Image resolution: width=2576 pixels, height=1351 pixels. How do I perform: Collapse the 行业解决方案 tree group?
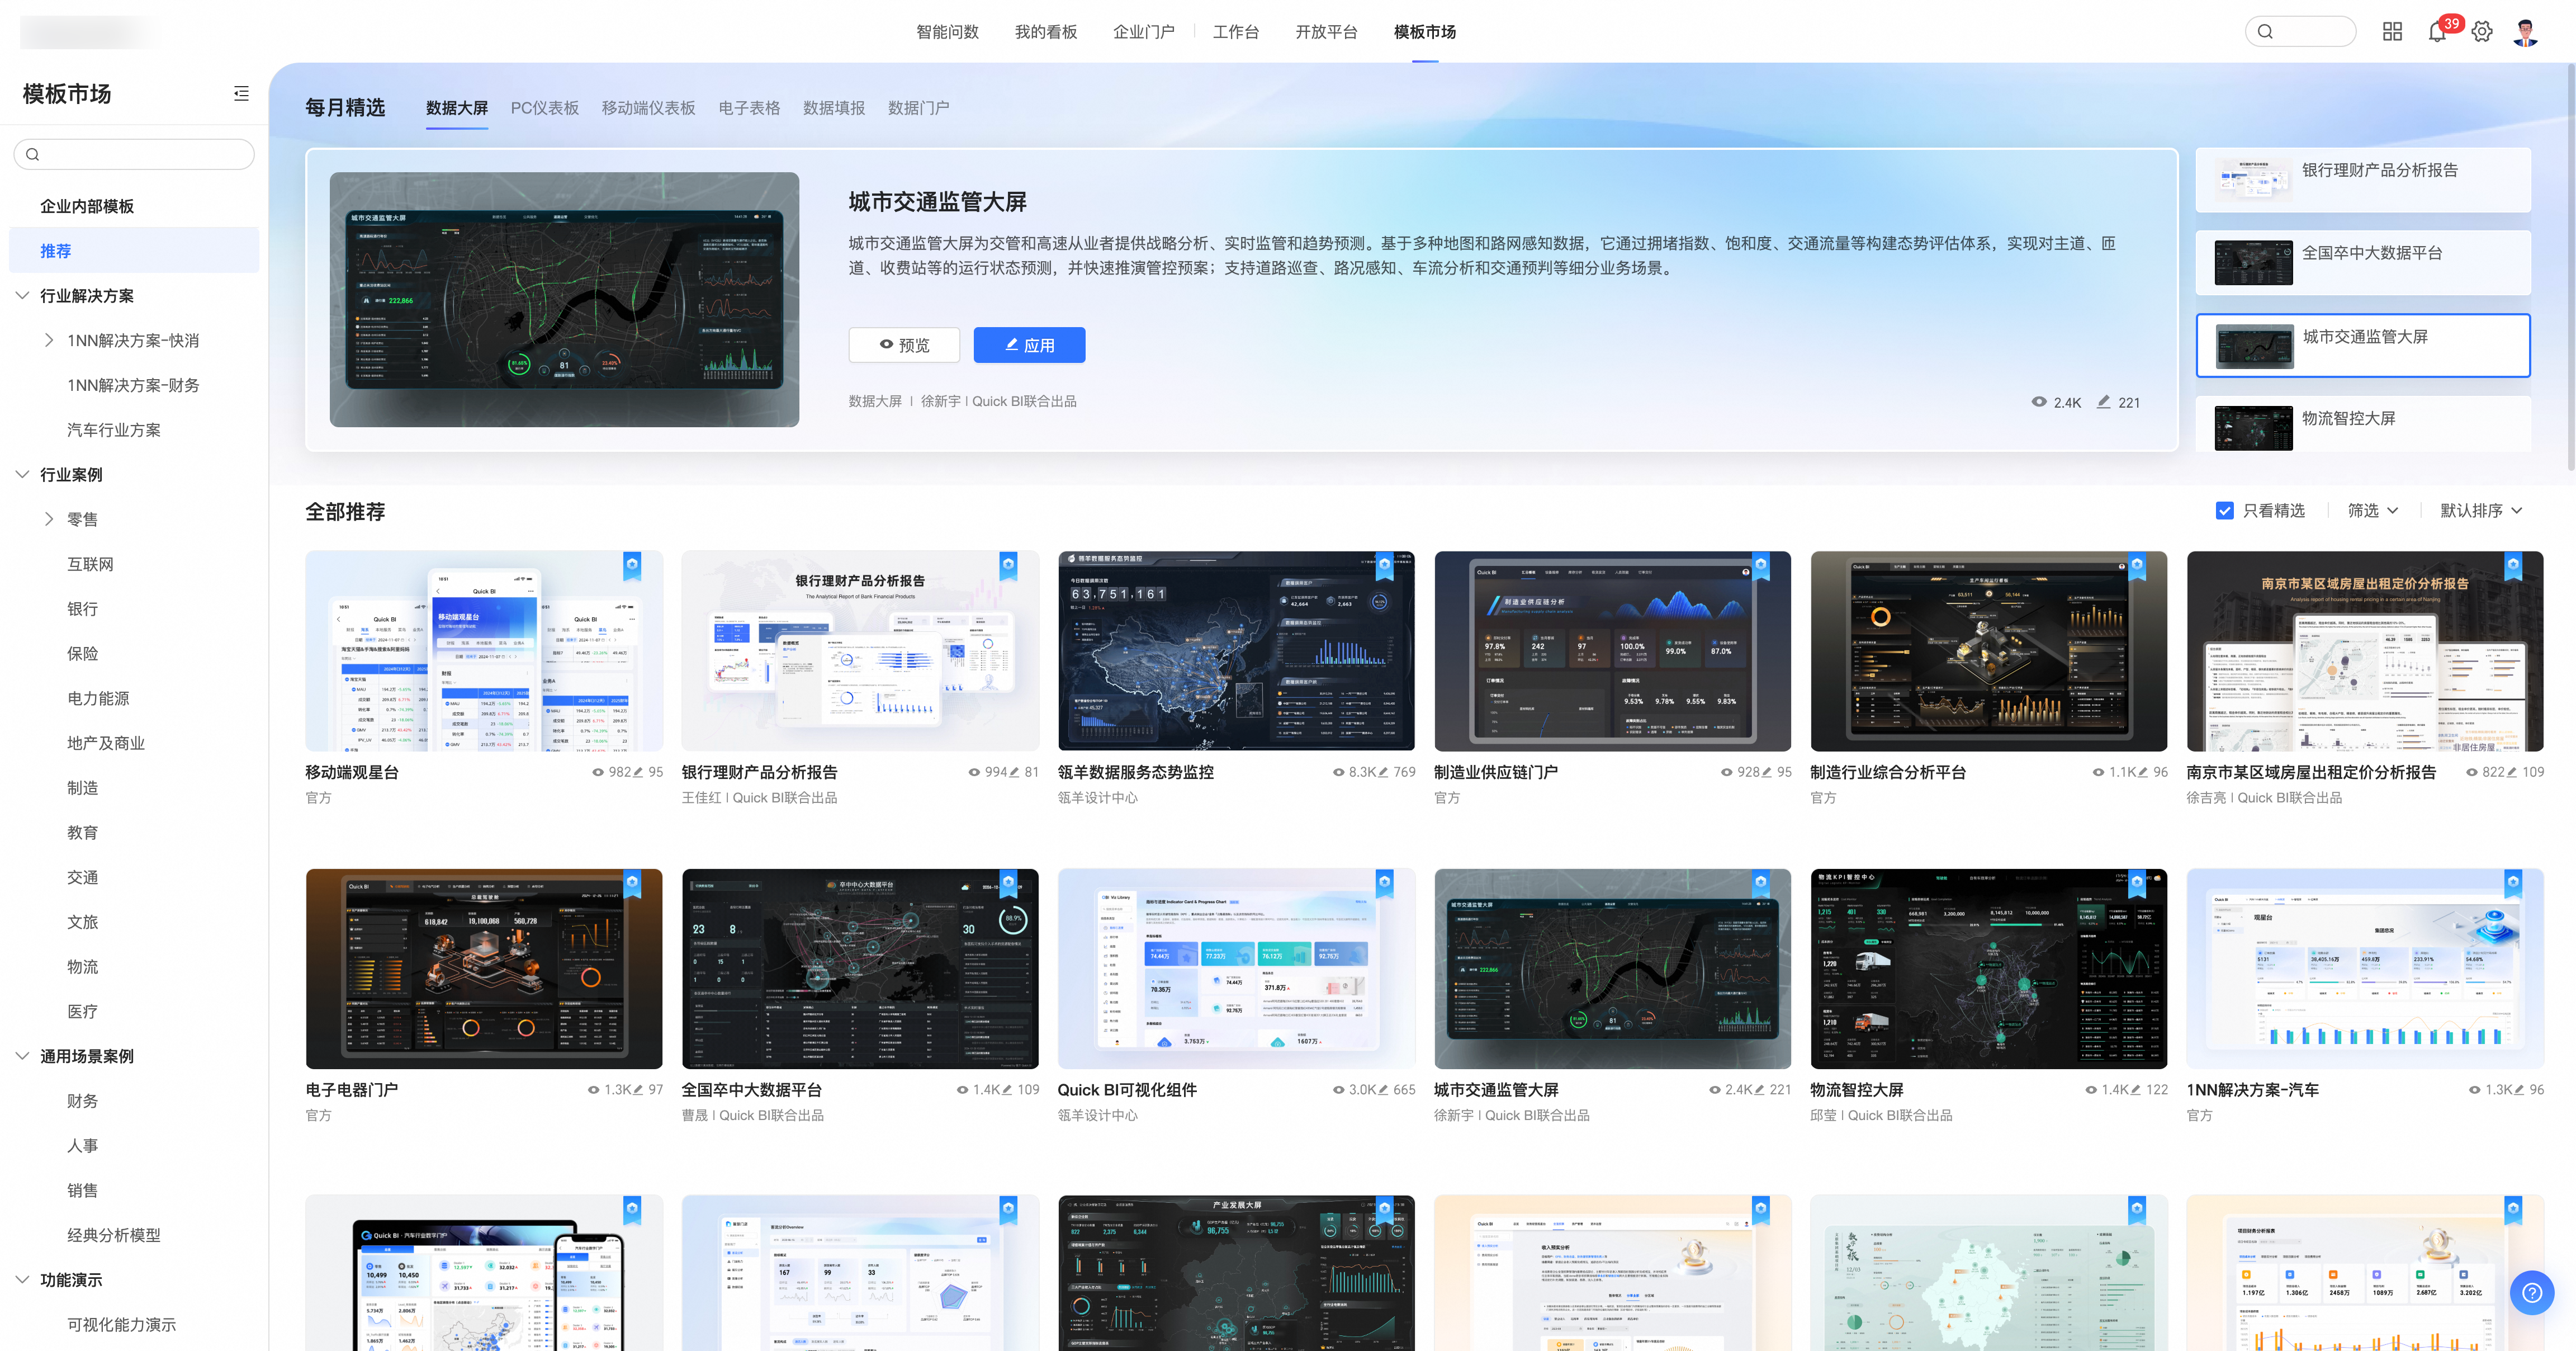click(22, 295)
